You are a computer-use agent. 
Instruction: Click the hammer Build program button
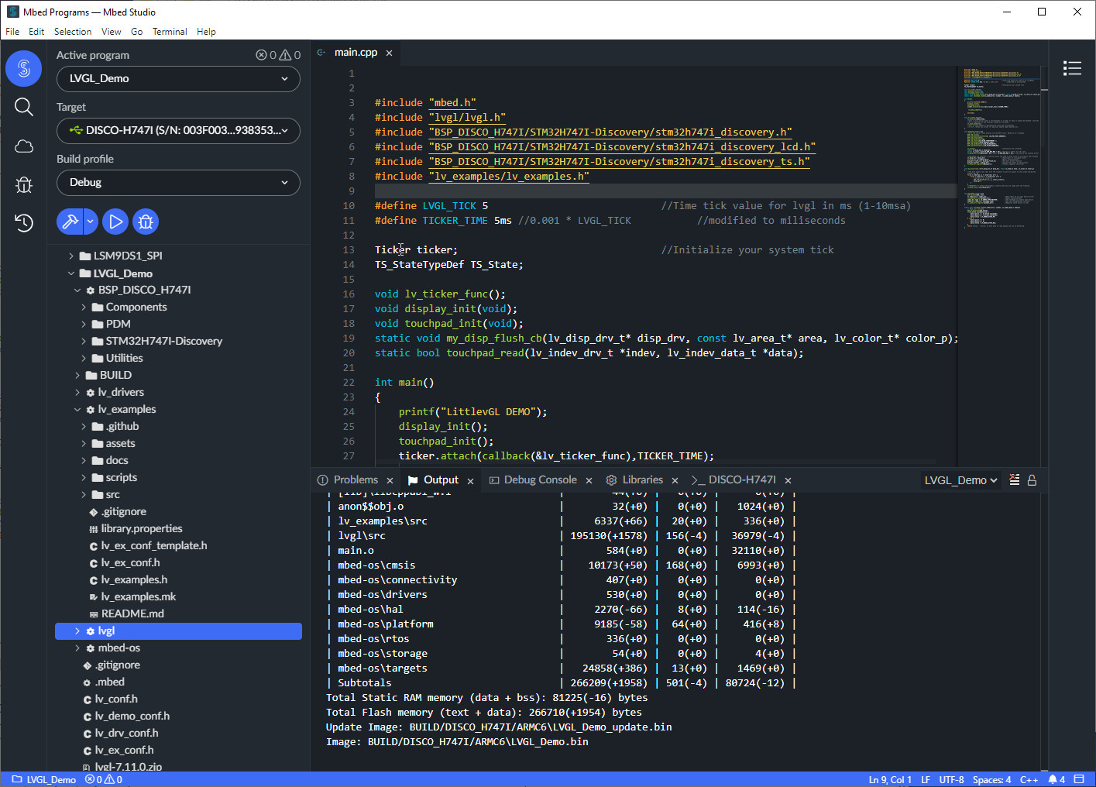point(70,222)
